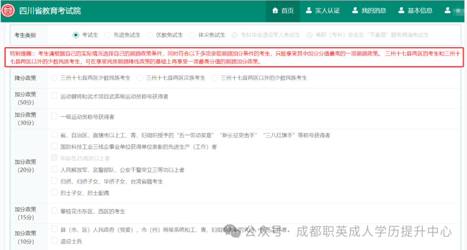Click the 加分政策 (10分) label
Image resolution: width=467 pixels, height=250 pixels.
(26, 237)
